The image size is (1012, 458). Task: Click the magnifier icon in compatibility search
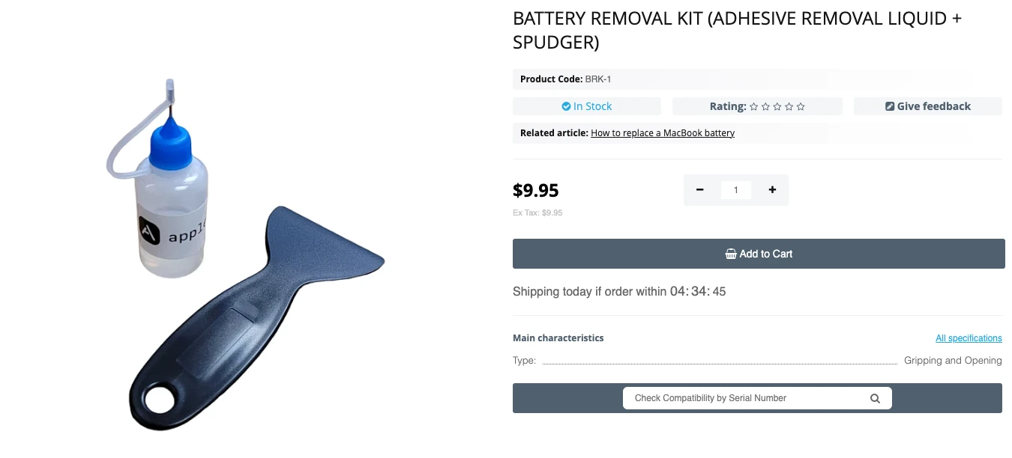click(875, 398)
